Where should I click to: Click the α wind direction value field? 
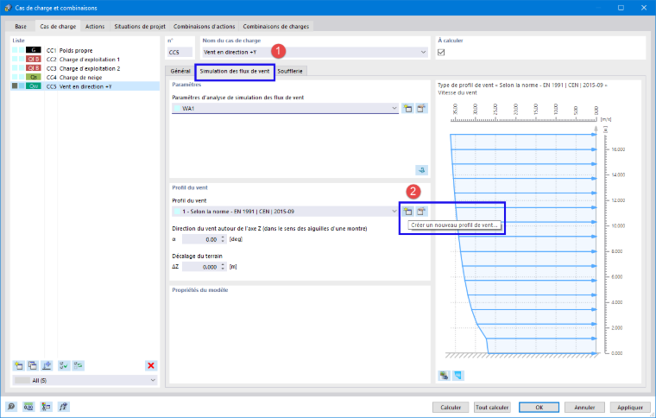click(201, 239)
